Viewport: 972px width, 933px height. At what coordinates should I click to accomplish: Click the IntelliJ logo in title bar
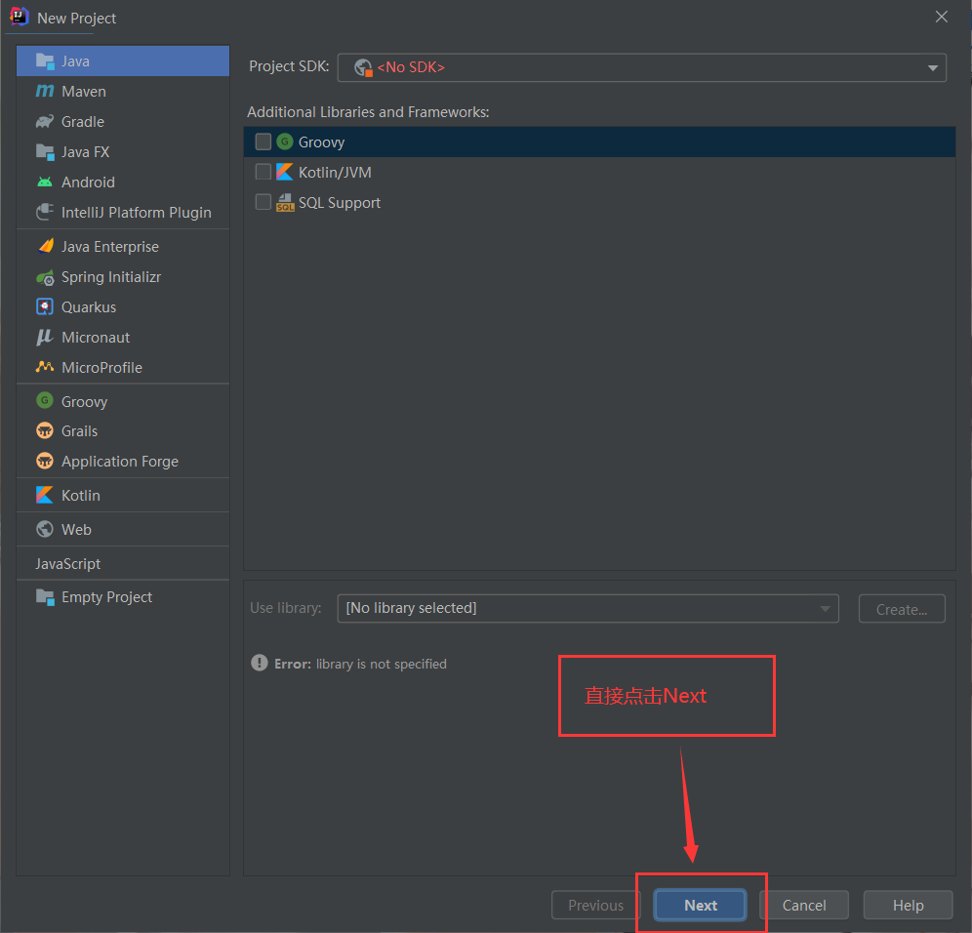tap(20, 17)
